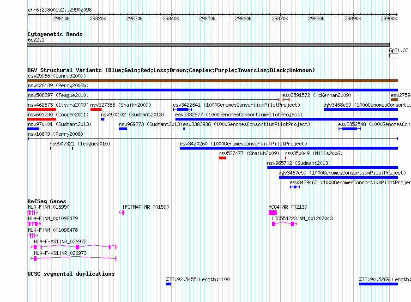
Task: Click the blue nsv965702 gain bar
Action: 332,168
